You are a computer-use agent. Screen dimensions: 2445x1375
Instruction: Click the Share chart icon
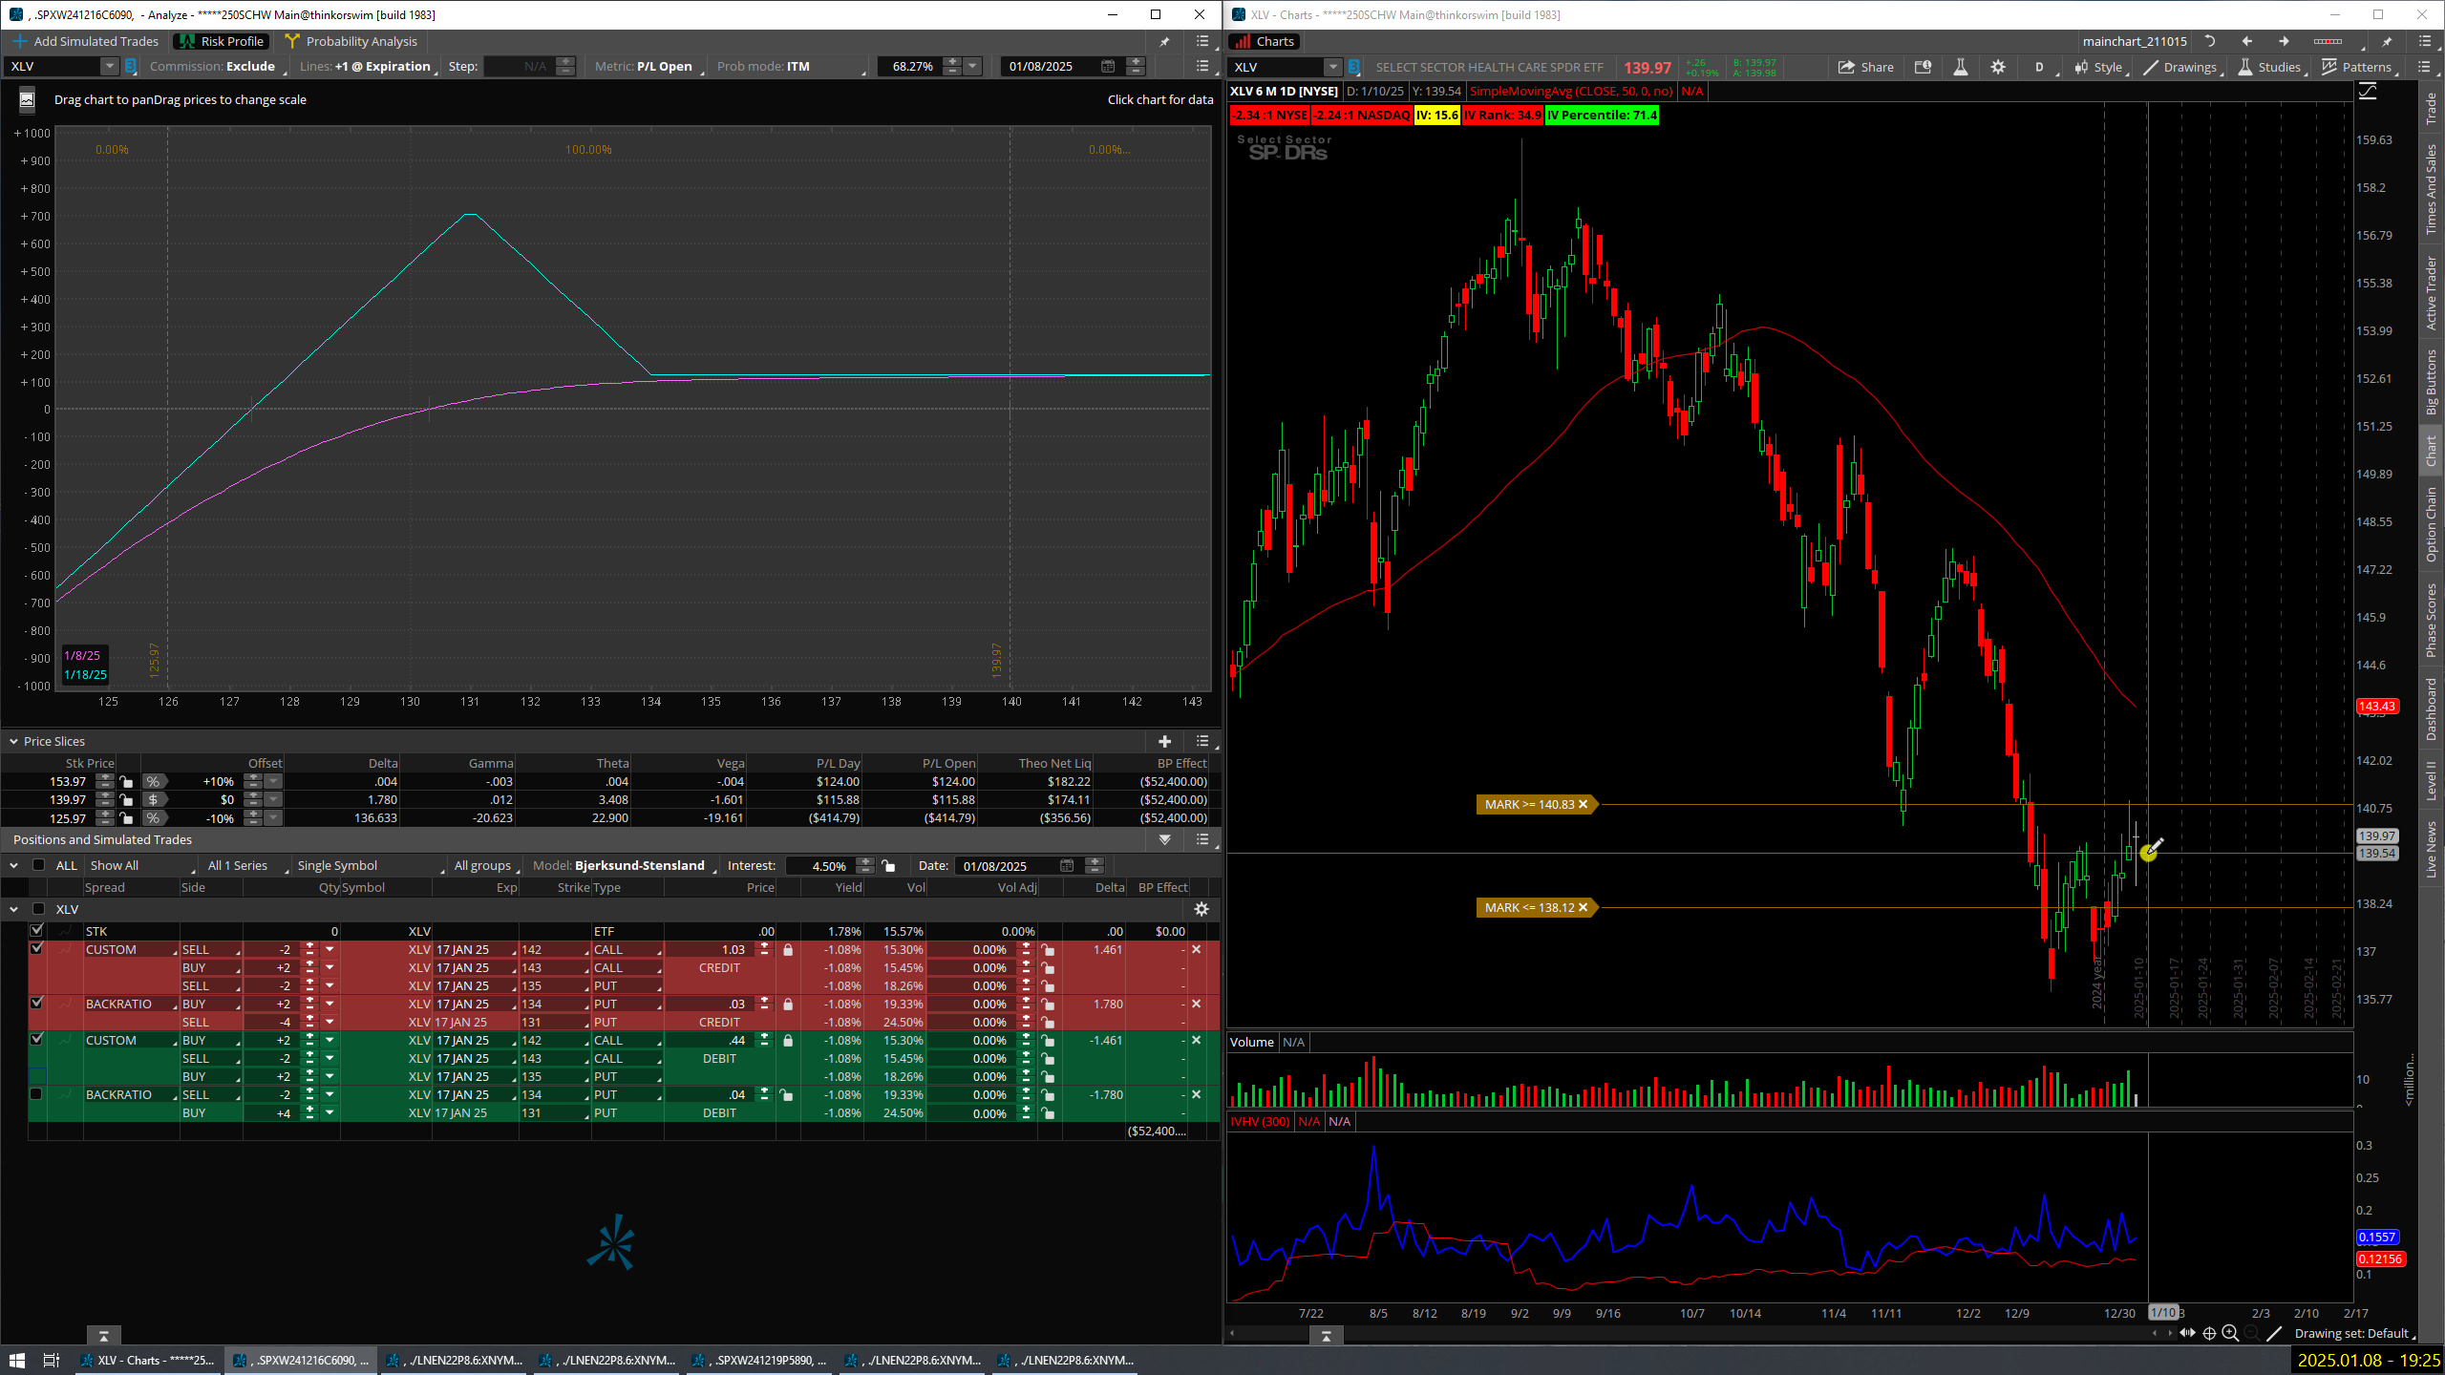click(x=1865, y=67)
